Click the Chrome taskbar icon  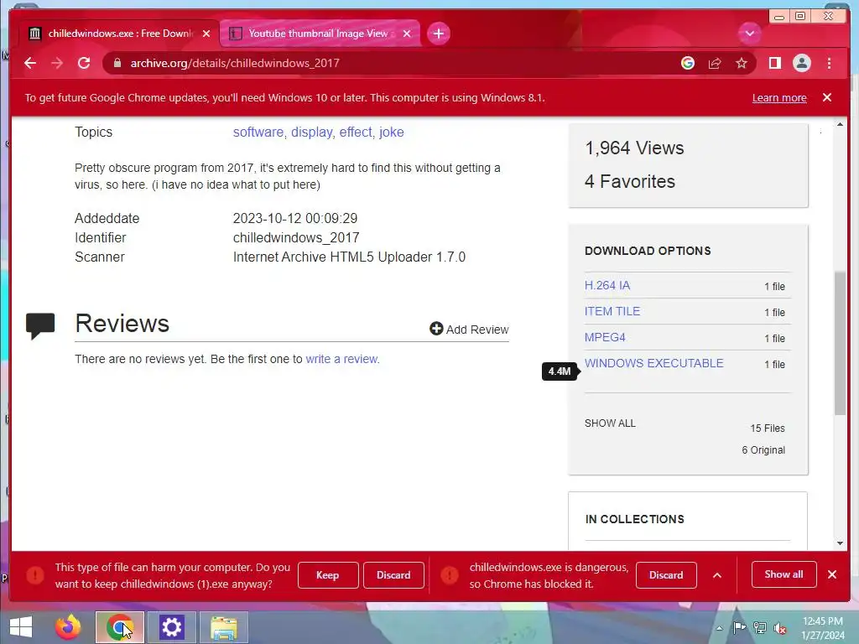point(119,627)
